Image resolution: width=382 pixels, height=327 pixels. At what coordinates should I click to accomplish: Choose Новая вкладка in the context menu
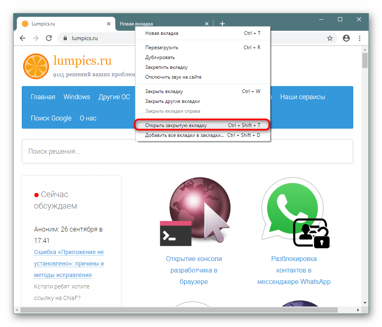pos(203,33)
